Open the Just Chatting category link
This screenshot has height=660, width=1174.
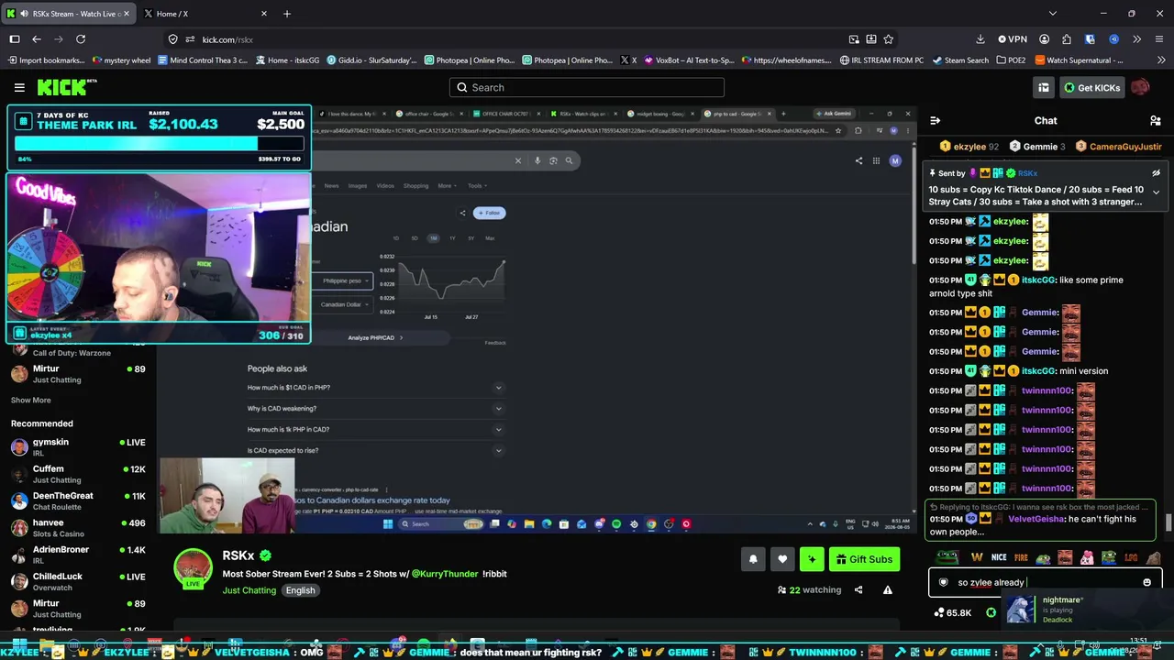[x=249, y=590]
